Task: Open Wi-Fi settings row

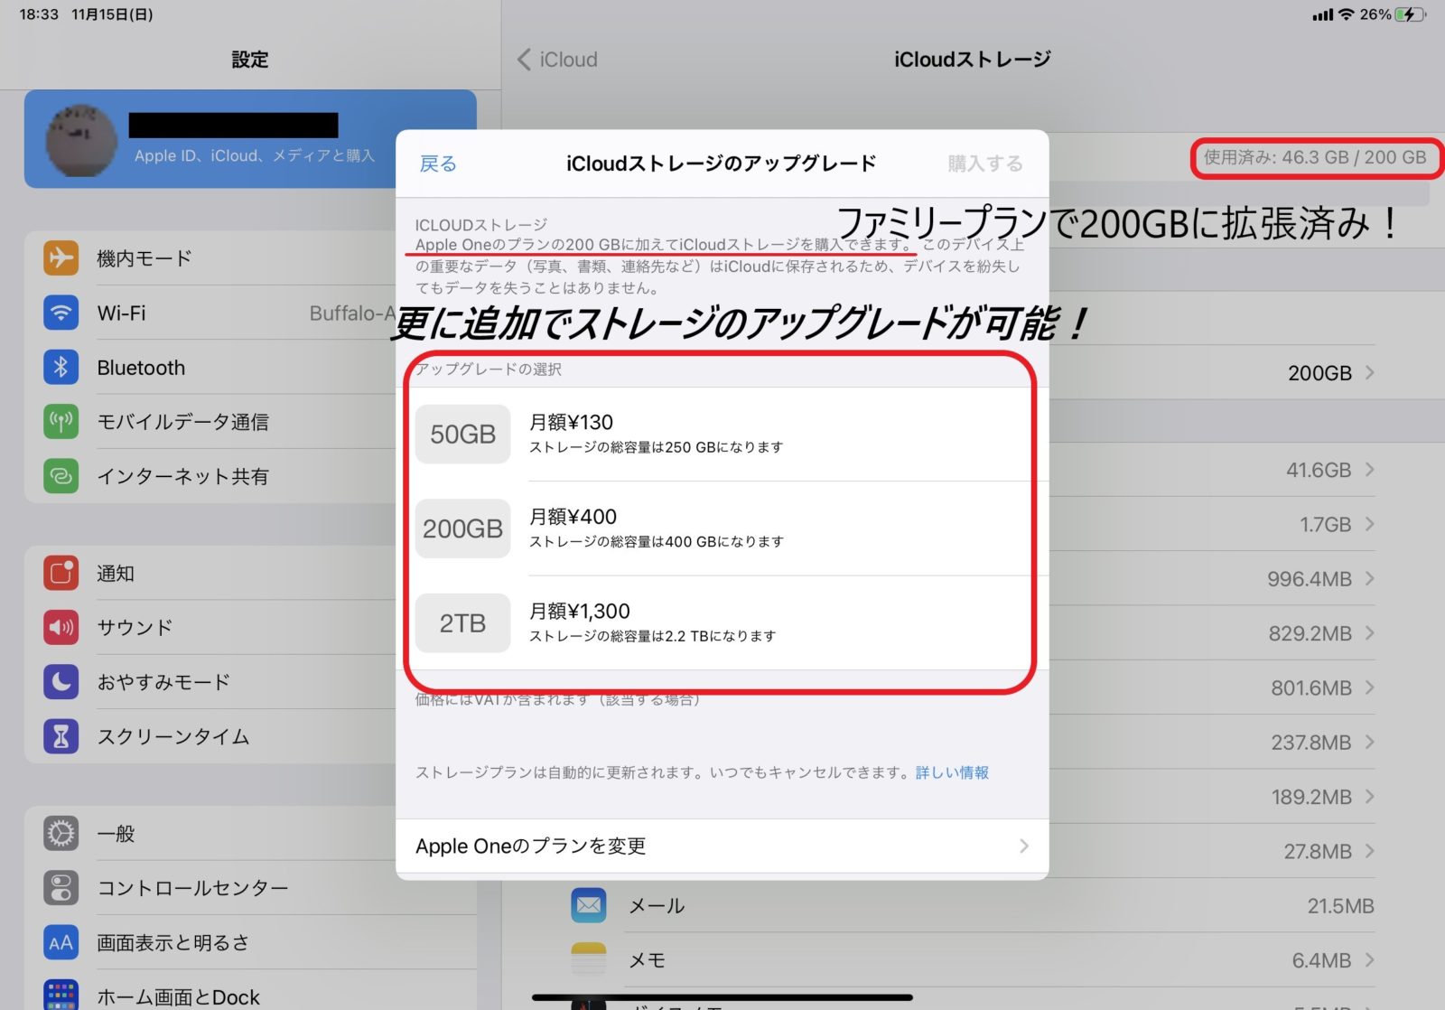Action: (250, 313)
